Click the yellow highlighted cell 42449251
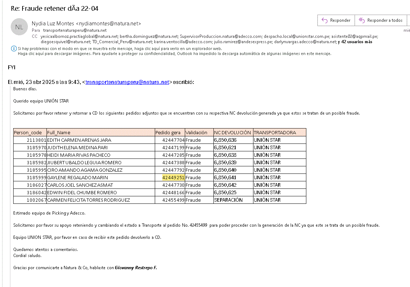Screen dimensions: 410x287 click(x=173, y=177)
